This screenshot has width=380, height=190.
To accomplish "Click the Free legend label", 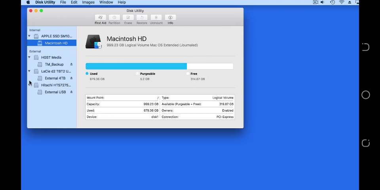I will [194, 74].
